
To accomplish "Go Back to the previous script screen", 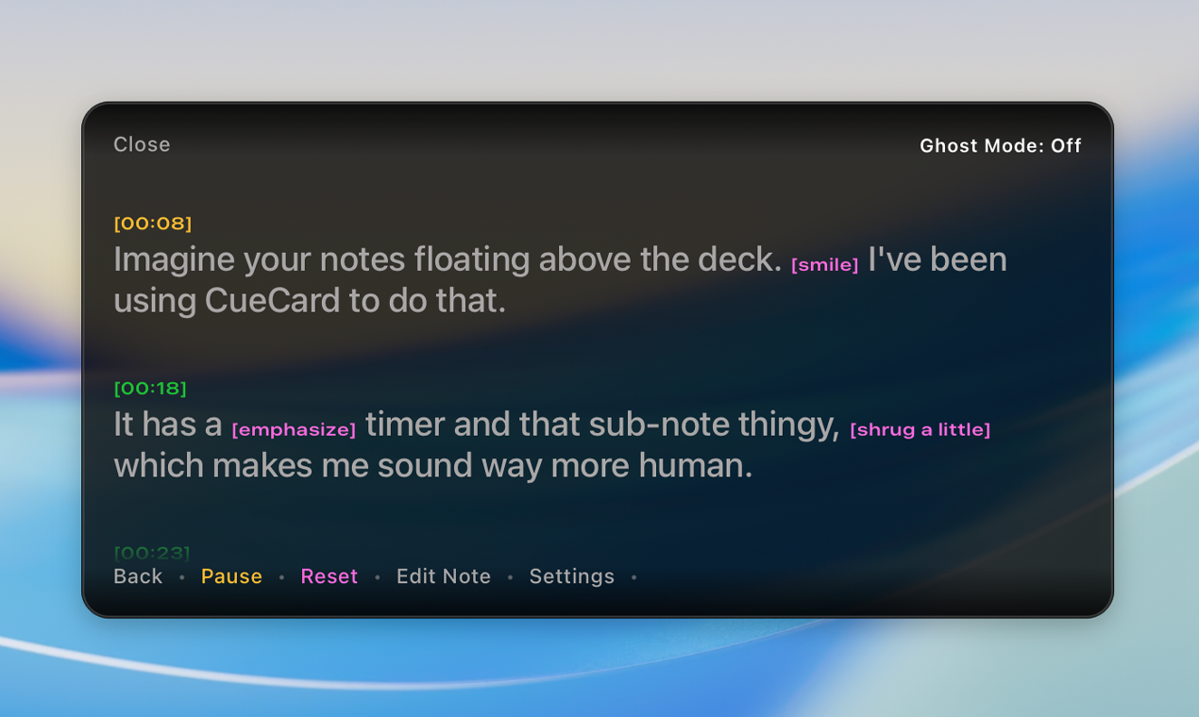I will pos(137,575).
